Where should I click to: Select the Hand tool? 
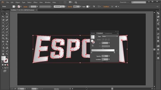(3, 54)
